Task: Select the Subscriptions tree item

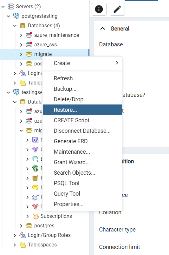Action: [56, 216]
